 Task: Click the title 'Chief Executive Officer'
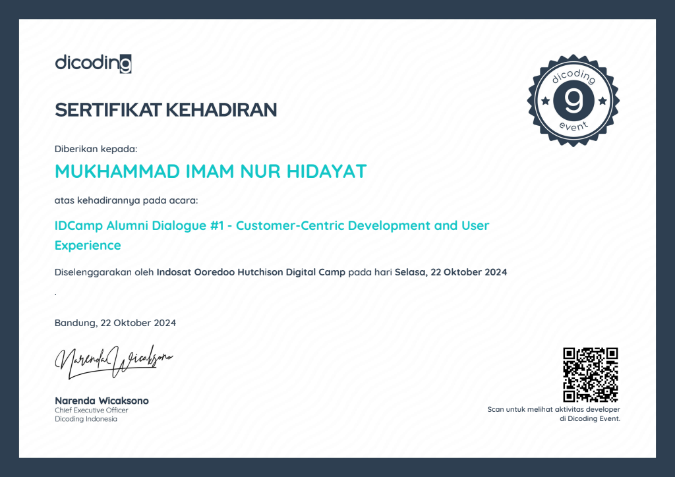click(x=91, y=410)
